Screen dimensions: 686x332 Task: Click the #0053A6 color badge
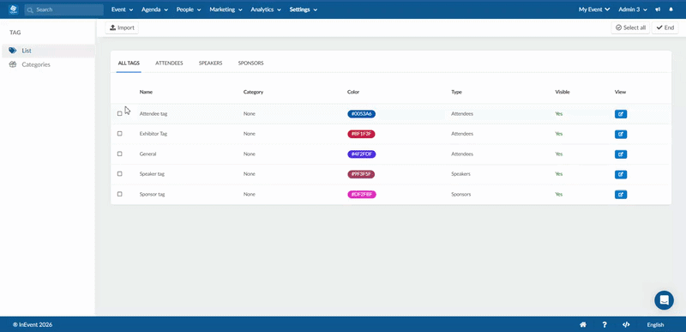(361, 114)
